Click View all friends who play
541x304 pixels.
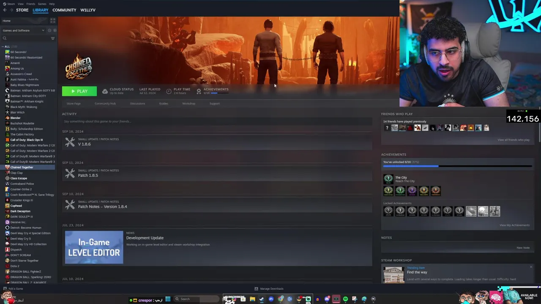pos(514,140)
